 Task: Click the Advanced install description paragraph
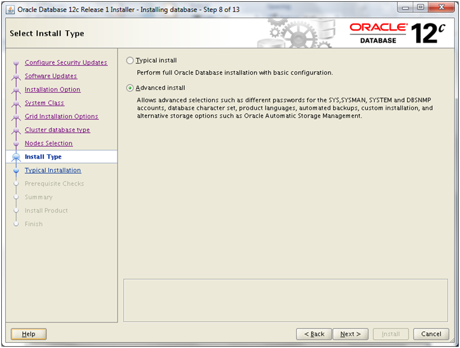[285, 108]
